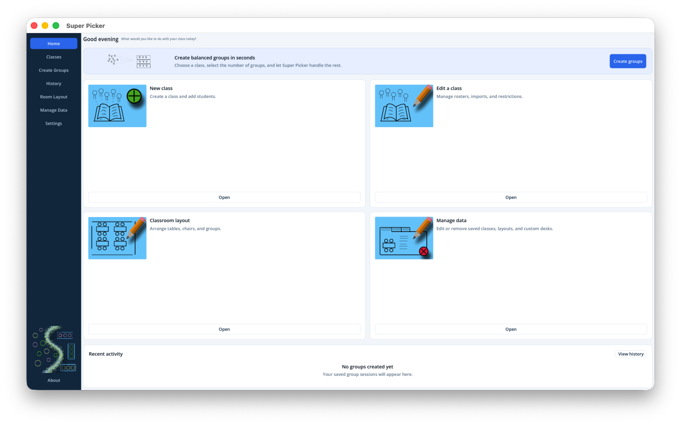Go to Create Groups in sidebar
This screenshot has height=425, width=681.
tap(54, 70)
